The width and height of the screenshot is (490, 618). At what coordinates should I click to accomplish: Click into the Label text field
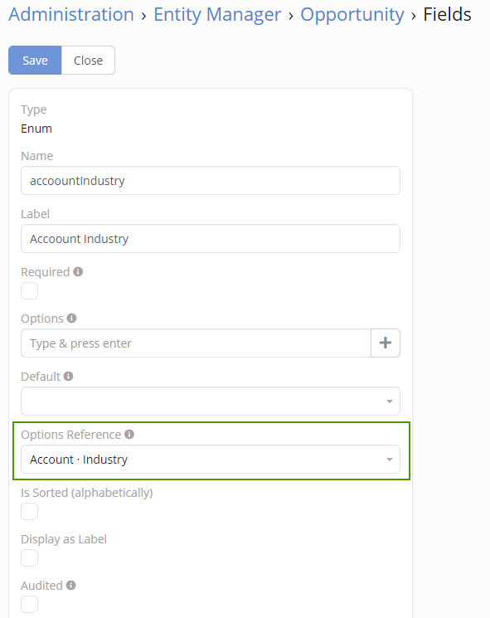click(x=211, y=238)
